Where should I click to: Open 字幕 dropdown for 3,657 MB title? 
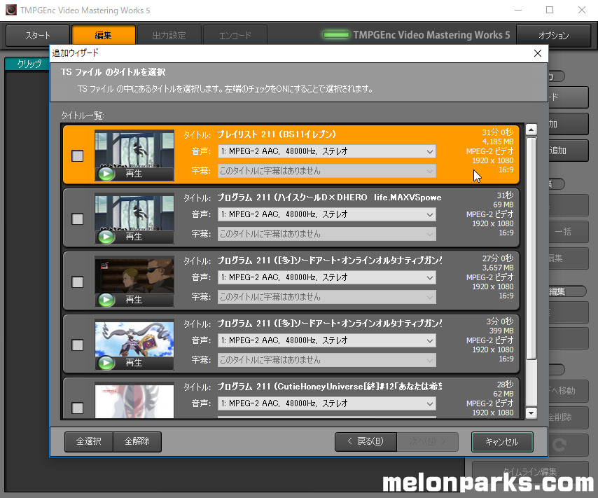pos(327,296)
